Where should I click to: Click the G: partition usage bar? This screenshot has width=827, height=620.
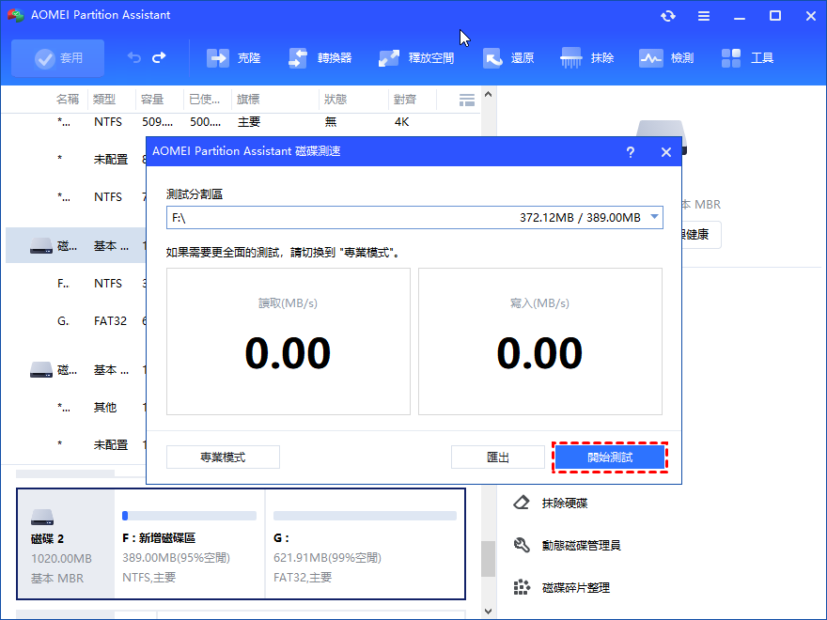[365, 516]
